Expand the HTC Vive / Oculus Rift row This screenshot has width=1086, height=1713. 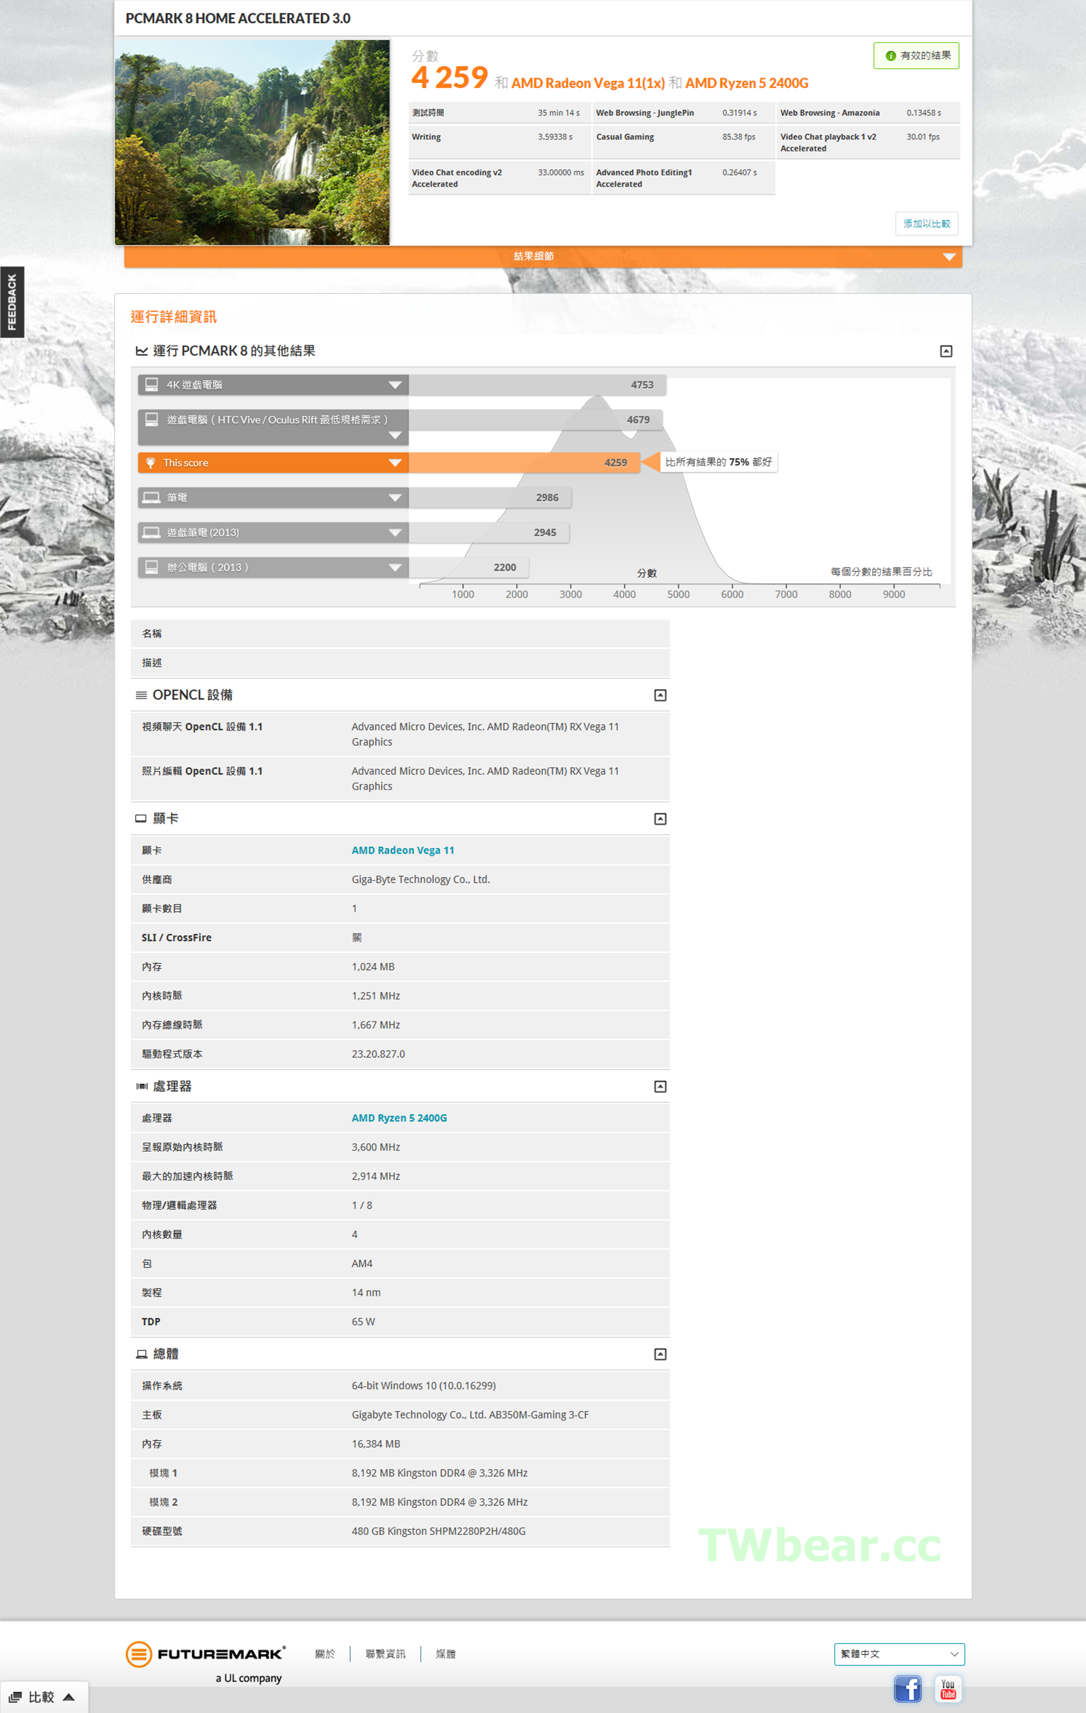[x=395, y=435]
